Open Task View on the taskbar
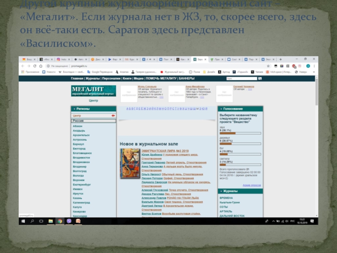 click(41, 221)
